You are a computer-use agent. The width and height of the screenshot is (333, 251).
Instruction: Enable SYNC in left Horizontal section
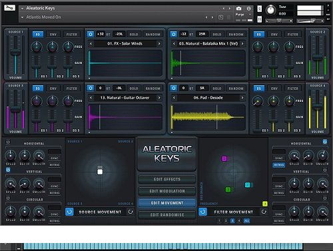coord(55,158)
